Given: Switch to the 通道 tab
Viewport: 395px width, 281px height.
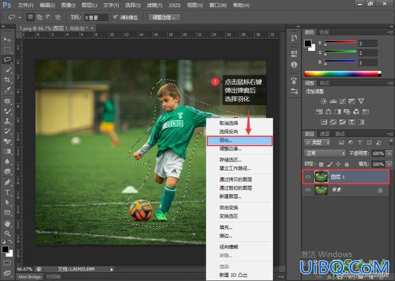Looking at the screenshot, I should 324,134.
